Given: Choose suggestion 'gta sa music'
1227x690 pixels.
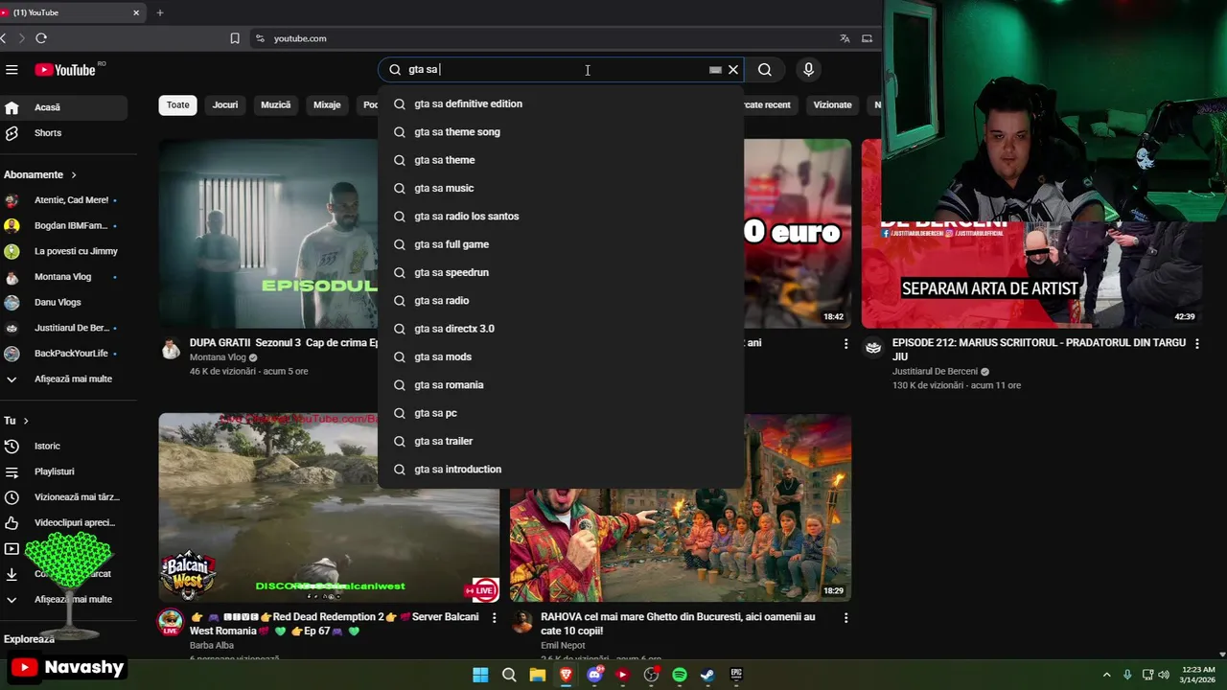Looking at the screenshot, I should [x=561, y=188].
